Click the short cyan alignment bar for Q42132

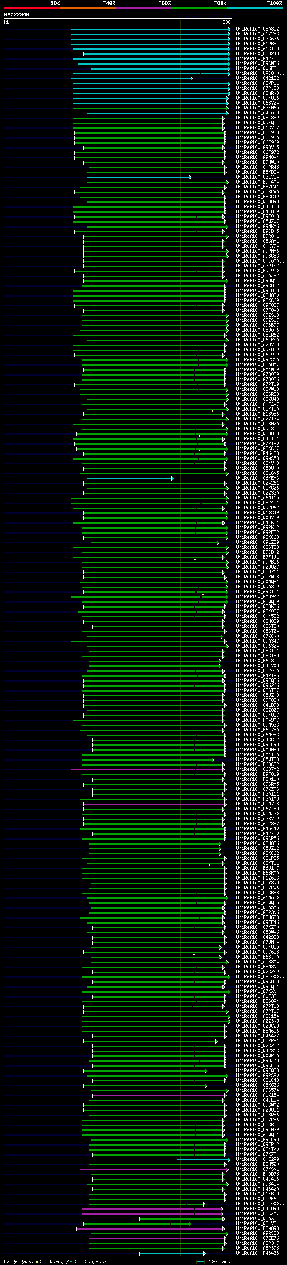click(x=132, y=79)
